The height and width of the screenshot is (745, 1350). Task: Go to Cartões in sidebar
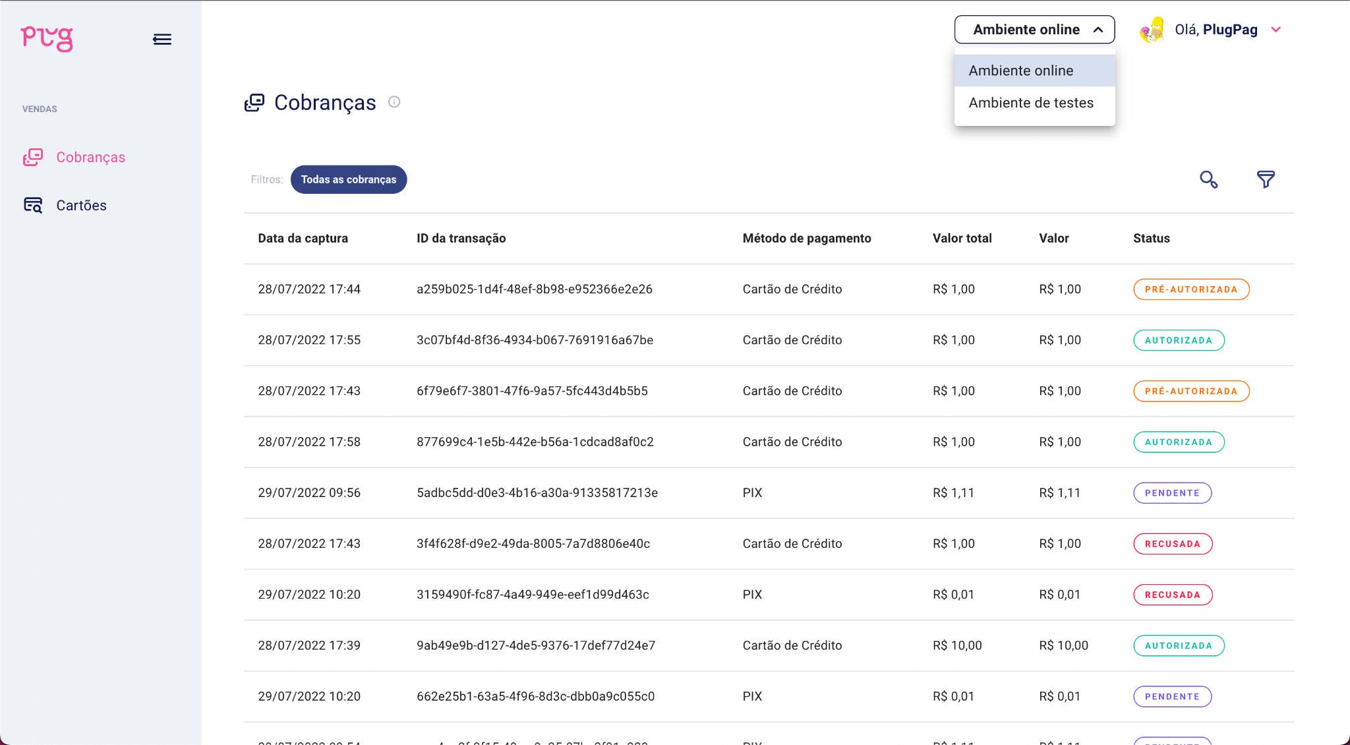point(81,205)
